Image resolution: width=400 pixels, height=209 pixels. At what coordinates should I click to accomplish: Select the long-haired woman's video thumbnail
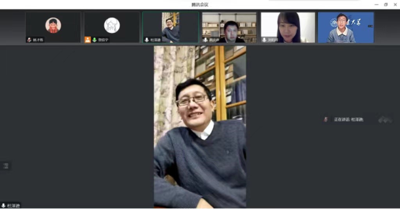pyautogui.click(x=288, y=27)
